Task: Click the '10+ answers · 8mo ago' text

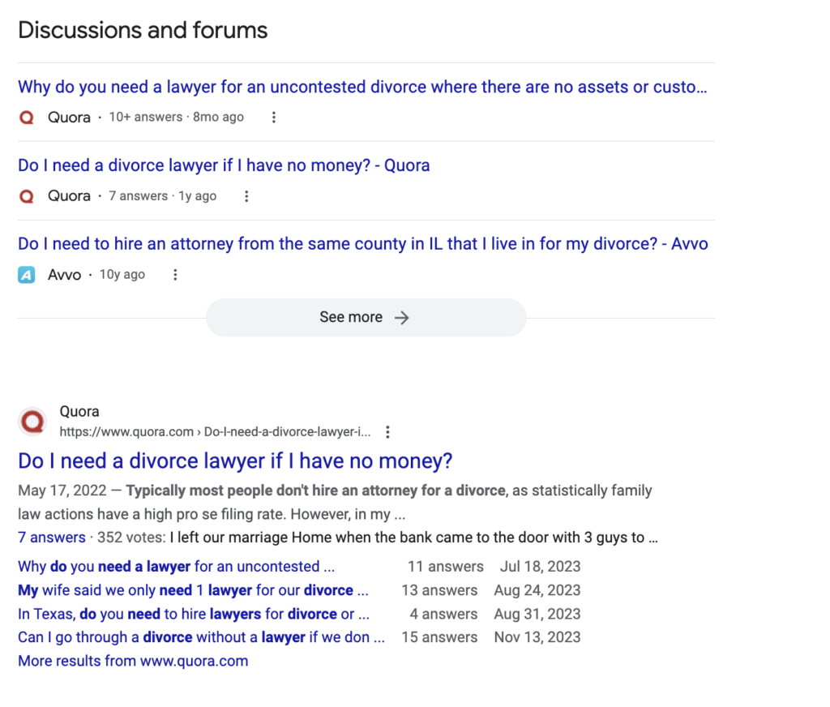Action: [x=176, y=117]
